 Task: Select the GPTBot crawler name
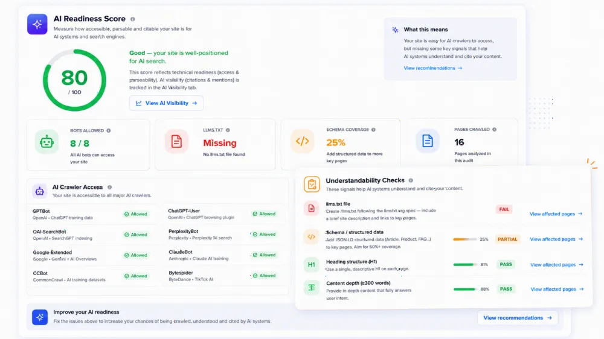41,211
